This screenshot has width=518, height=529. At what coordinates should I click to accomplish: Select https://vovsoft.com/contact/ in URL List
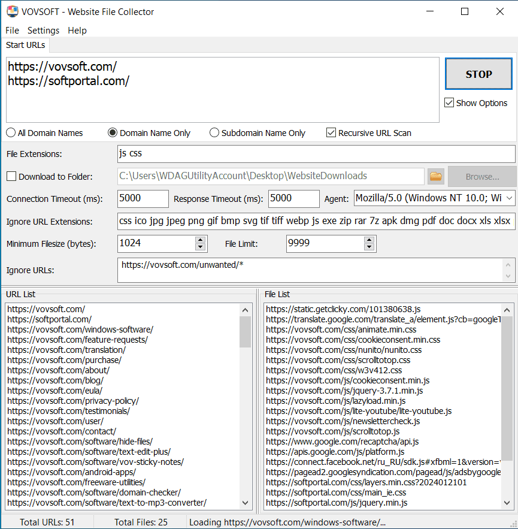(62, 431)
